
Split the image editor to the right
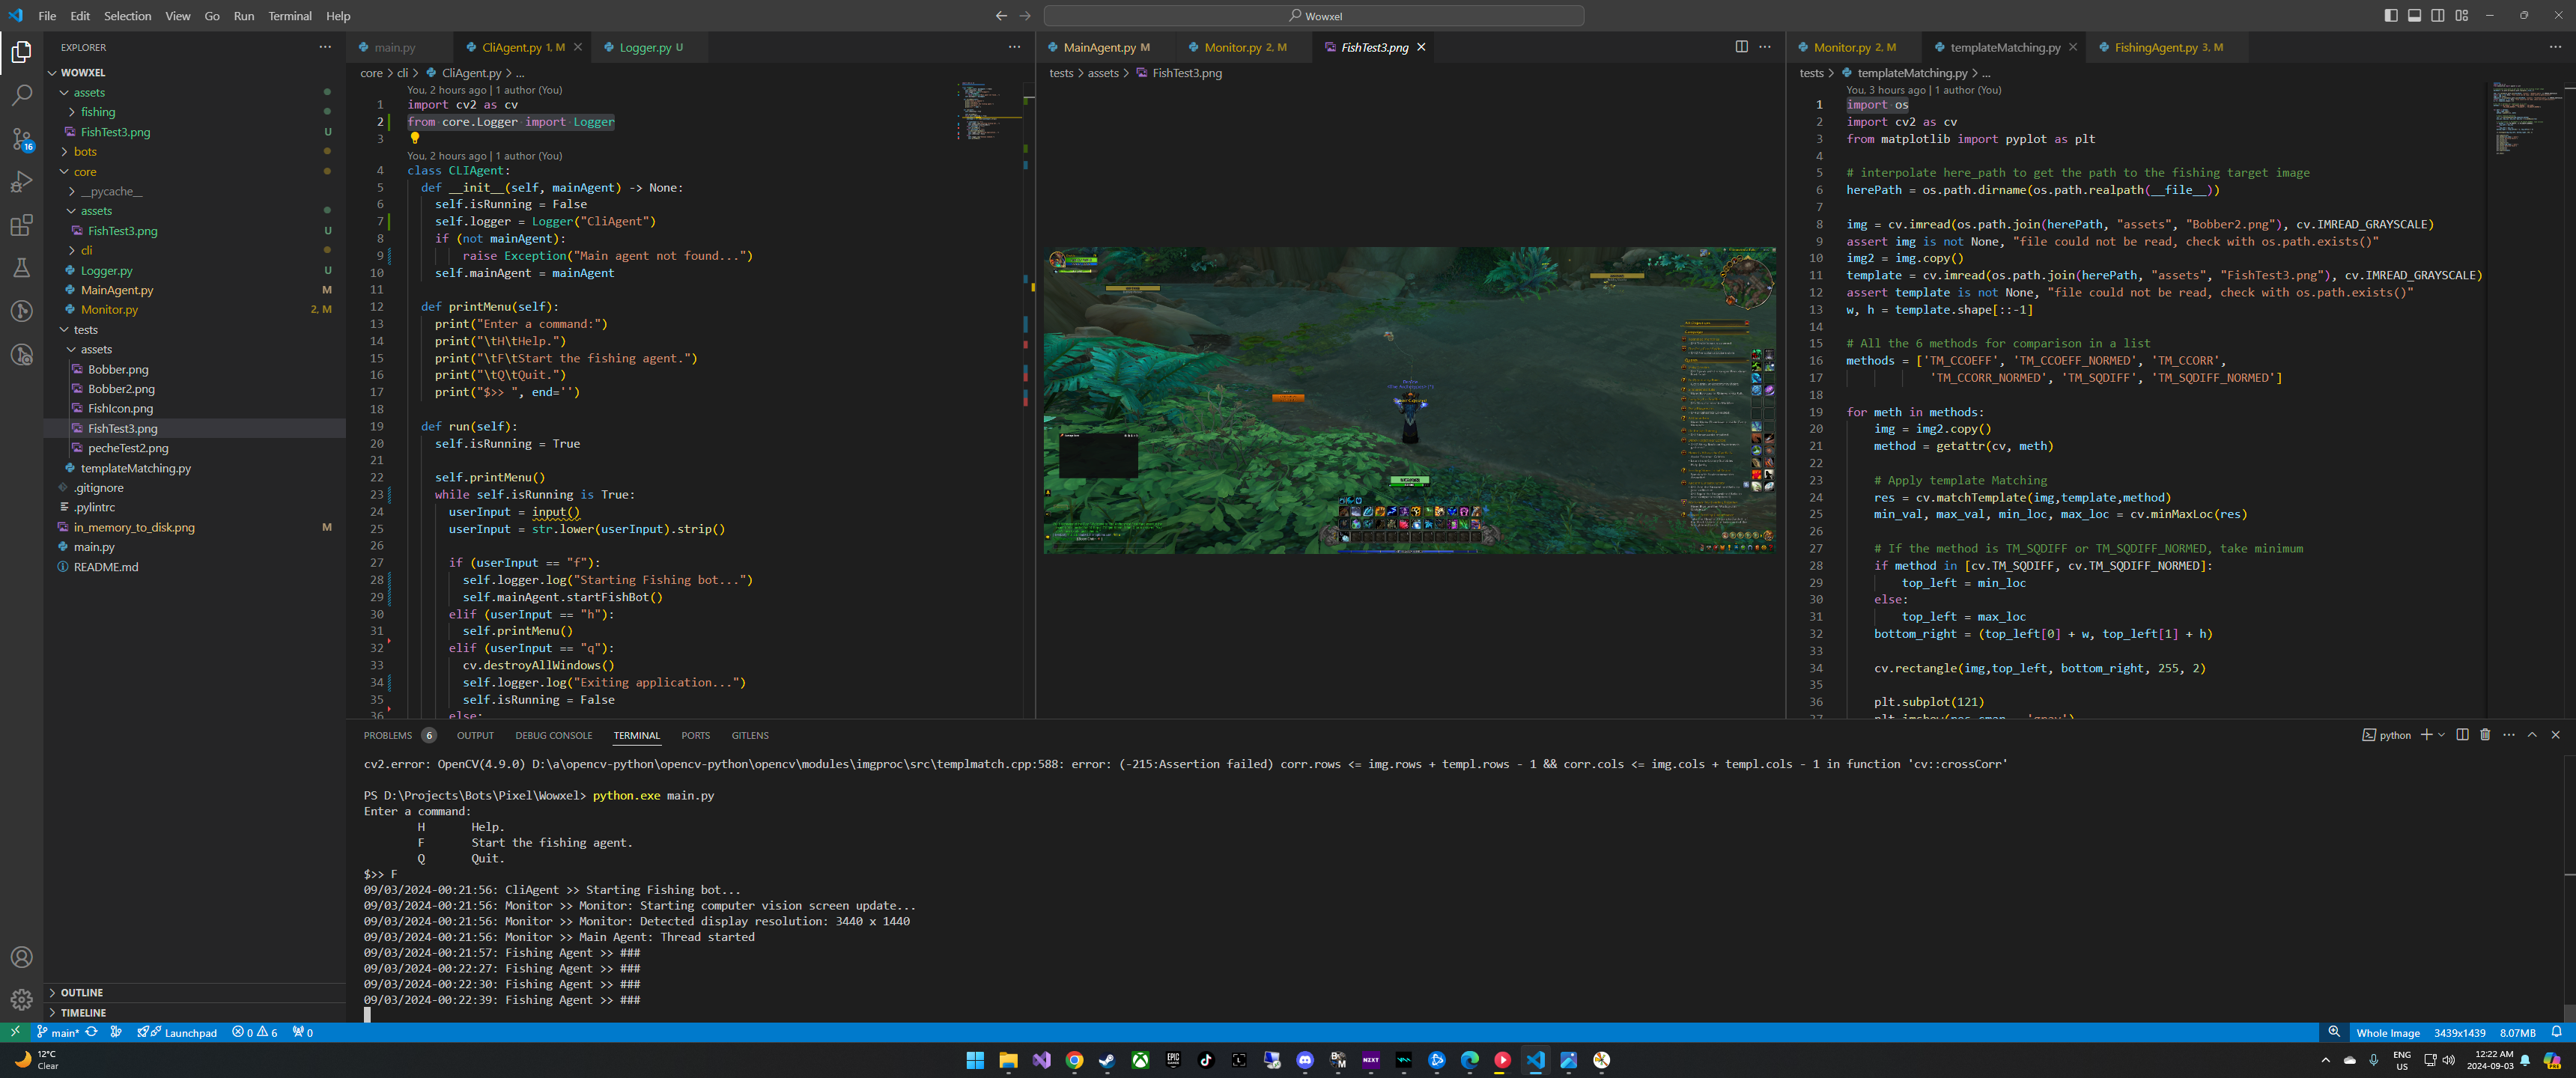click(1741, 47)
